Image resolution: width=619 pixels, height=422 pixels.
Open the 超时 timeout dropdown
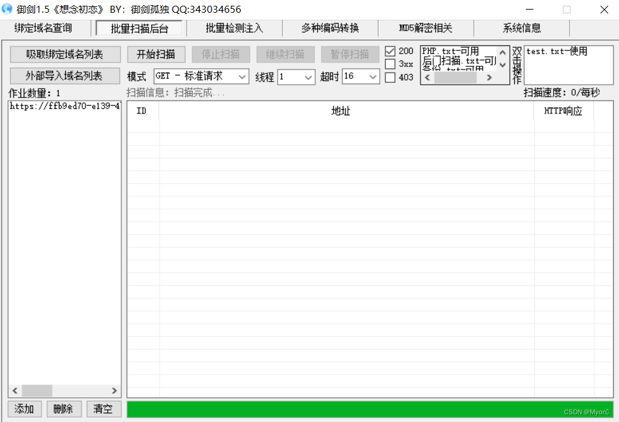[372, 76]
